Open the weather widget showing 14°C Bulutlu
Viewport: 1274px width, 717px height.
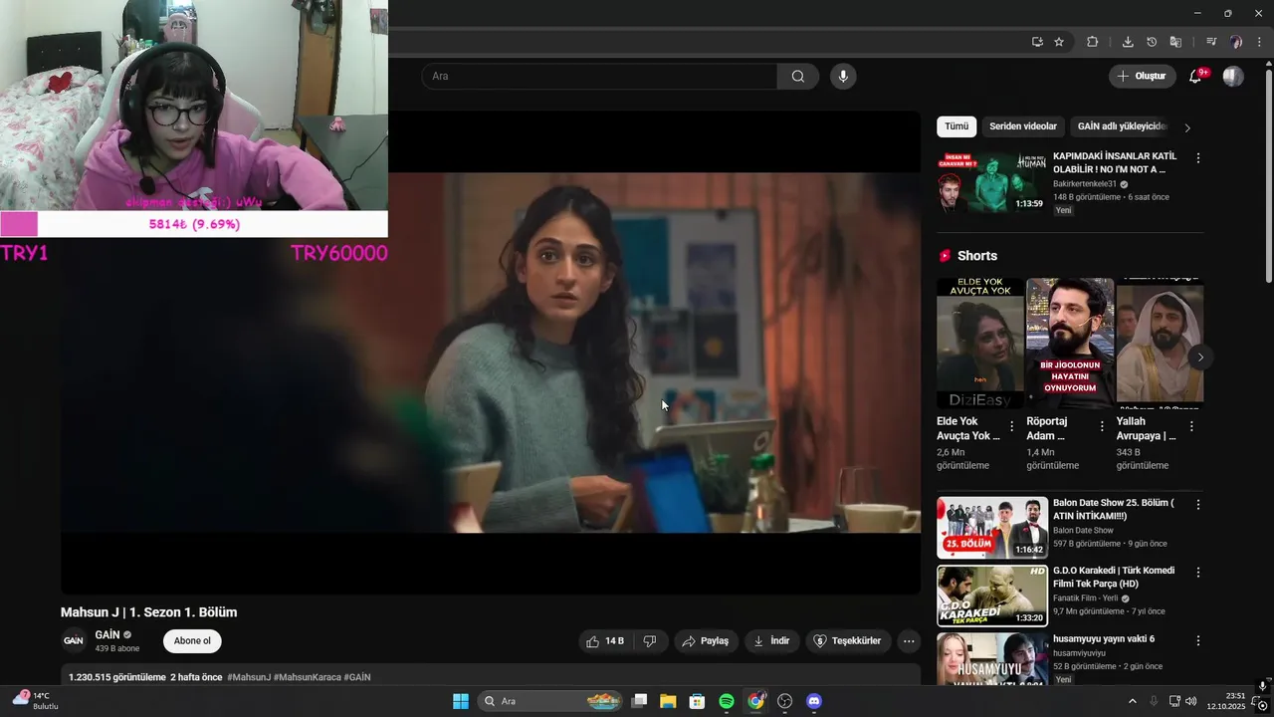tap(36, 701)
